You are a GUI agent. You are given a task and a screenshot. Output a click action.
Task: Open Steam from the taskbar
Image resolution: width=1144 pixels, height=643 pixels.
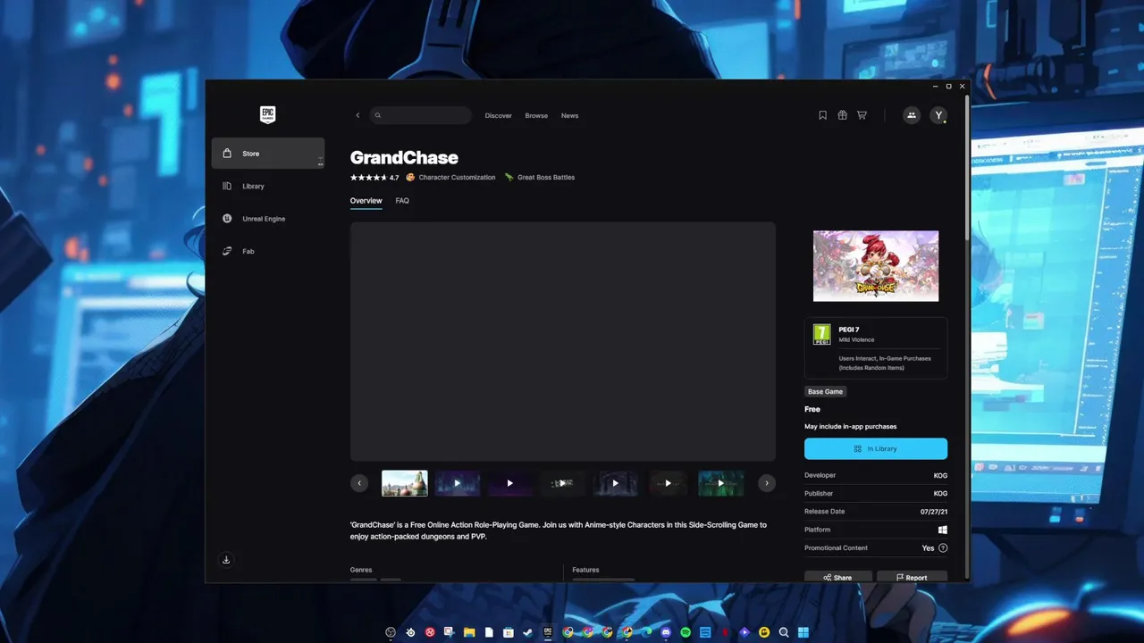[527, 632]
